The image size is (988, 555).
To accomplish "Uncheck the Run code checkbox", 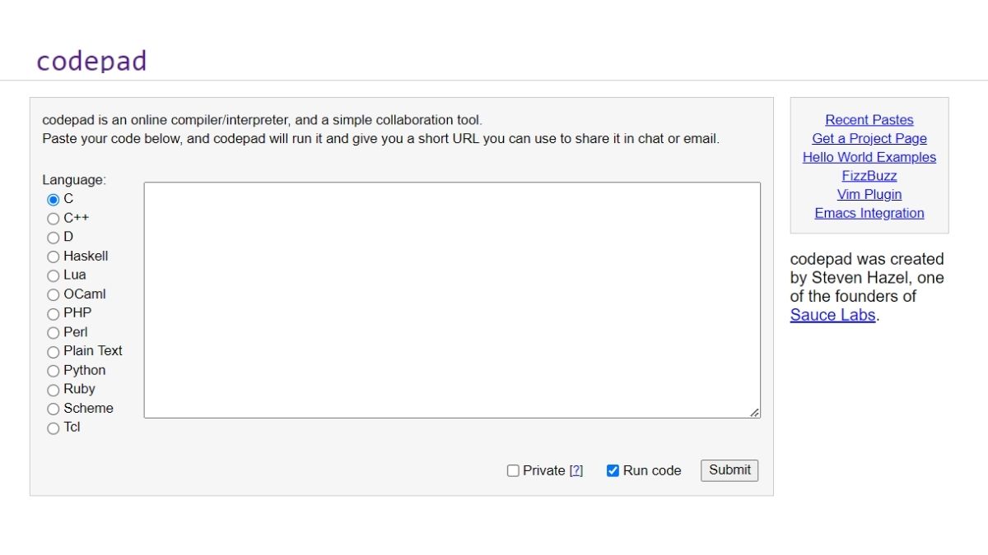I will point(613,471).
